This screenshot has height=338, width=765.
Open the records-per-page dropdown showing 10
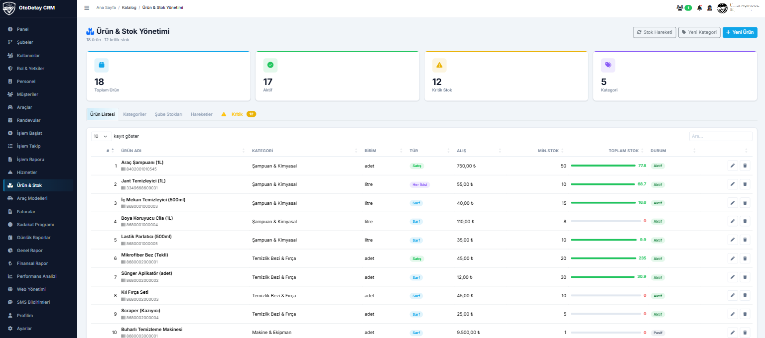[101, 136]
